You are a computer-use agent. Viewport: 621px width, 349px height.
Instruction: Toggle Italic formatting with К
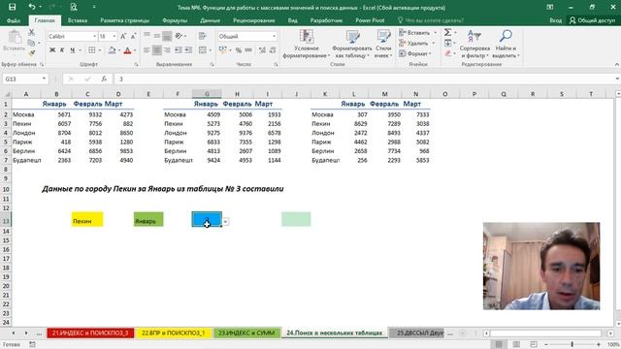(x=62, y=50)
